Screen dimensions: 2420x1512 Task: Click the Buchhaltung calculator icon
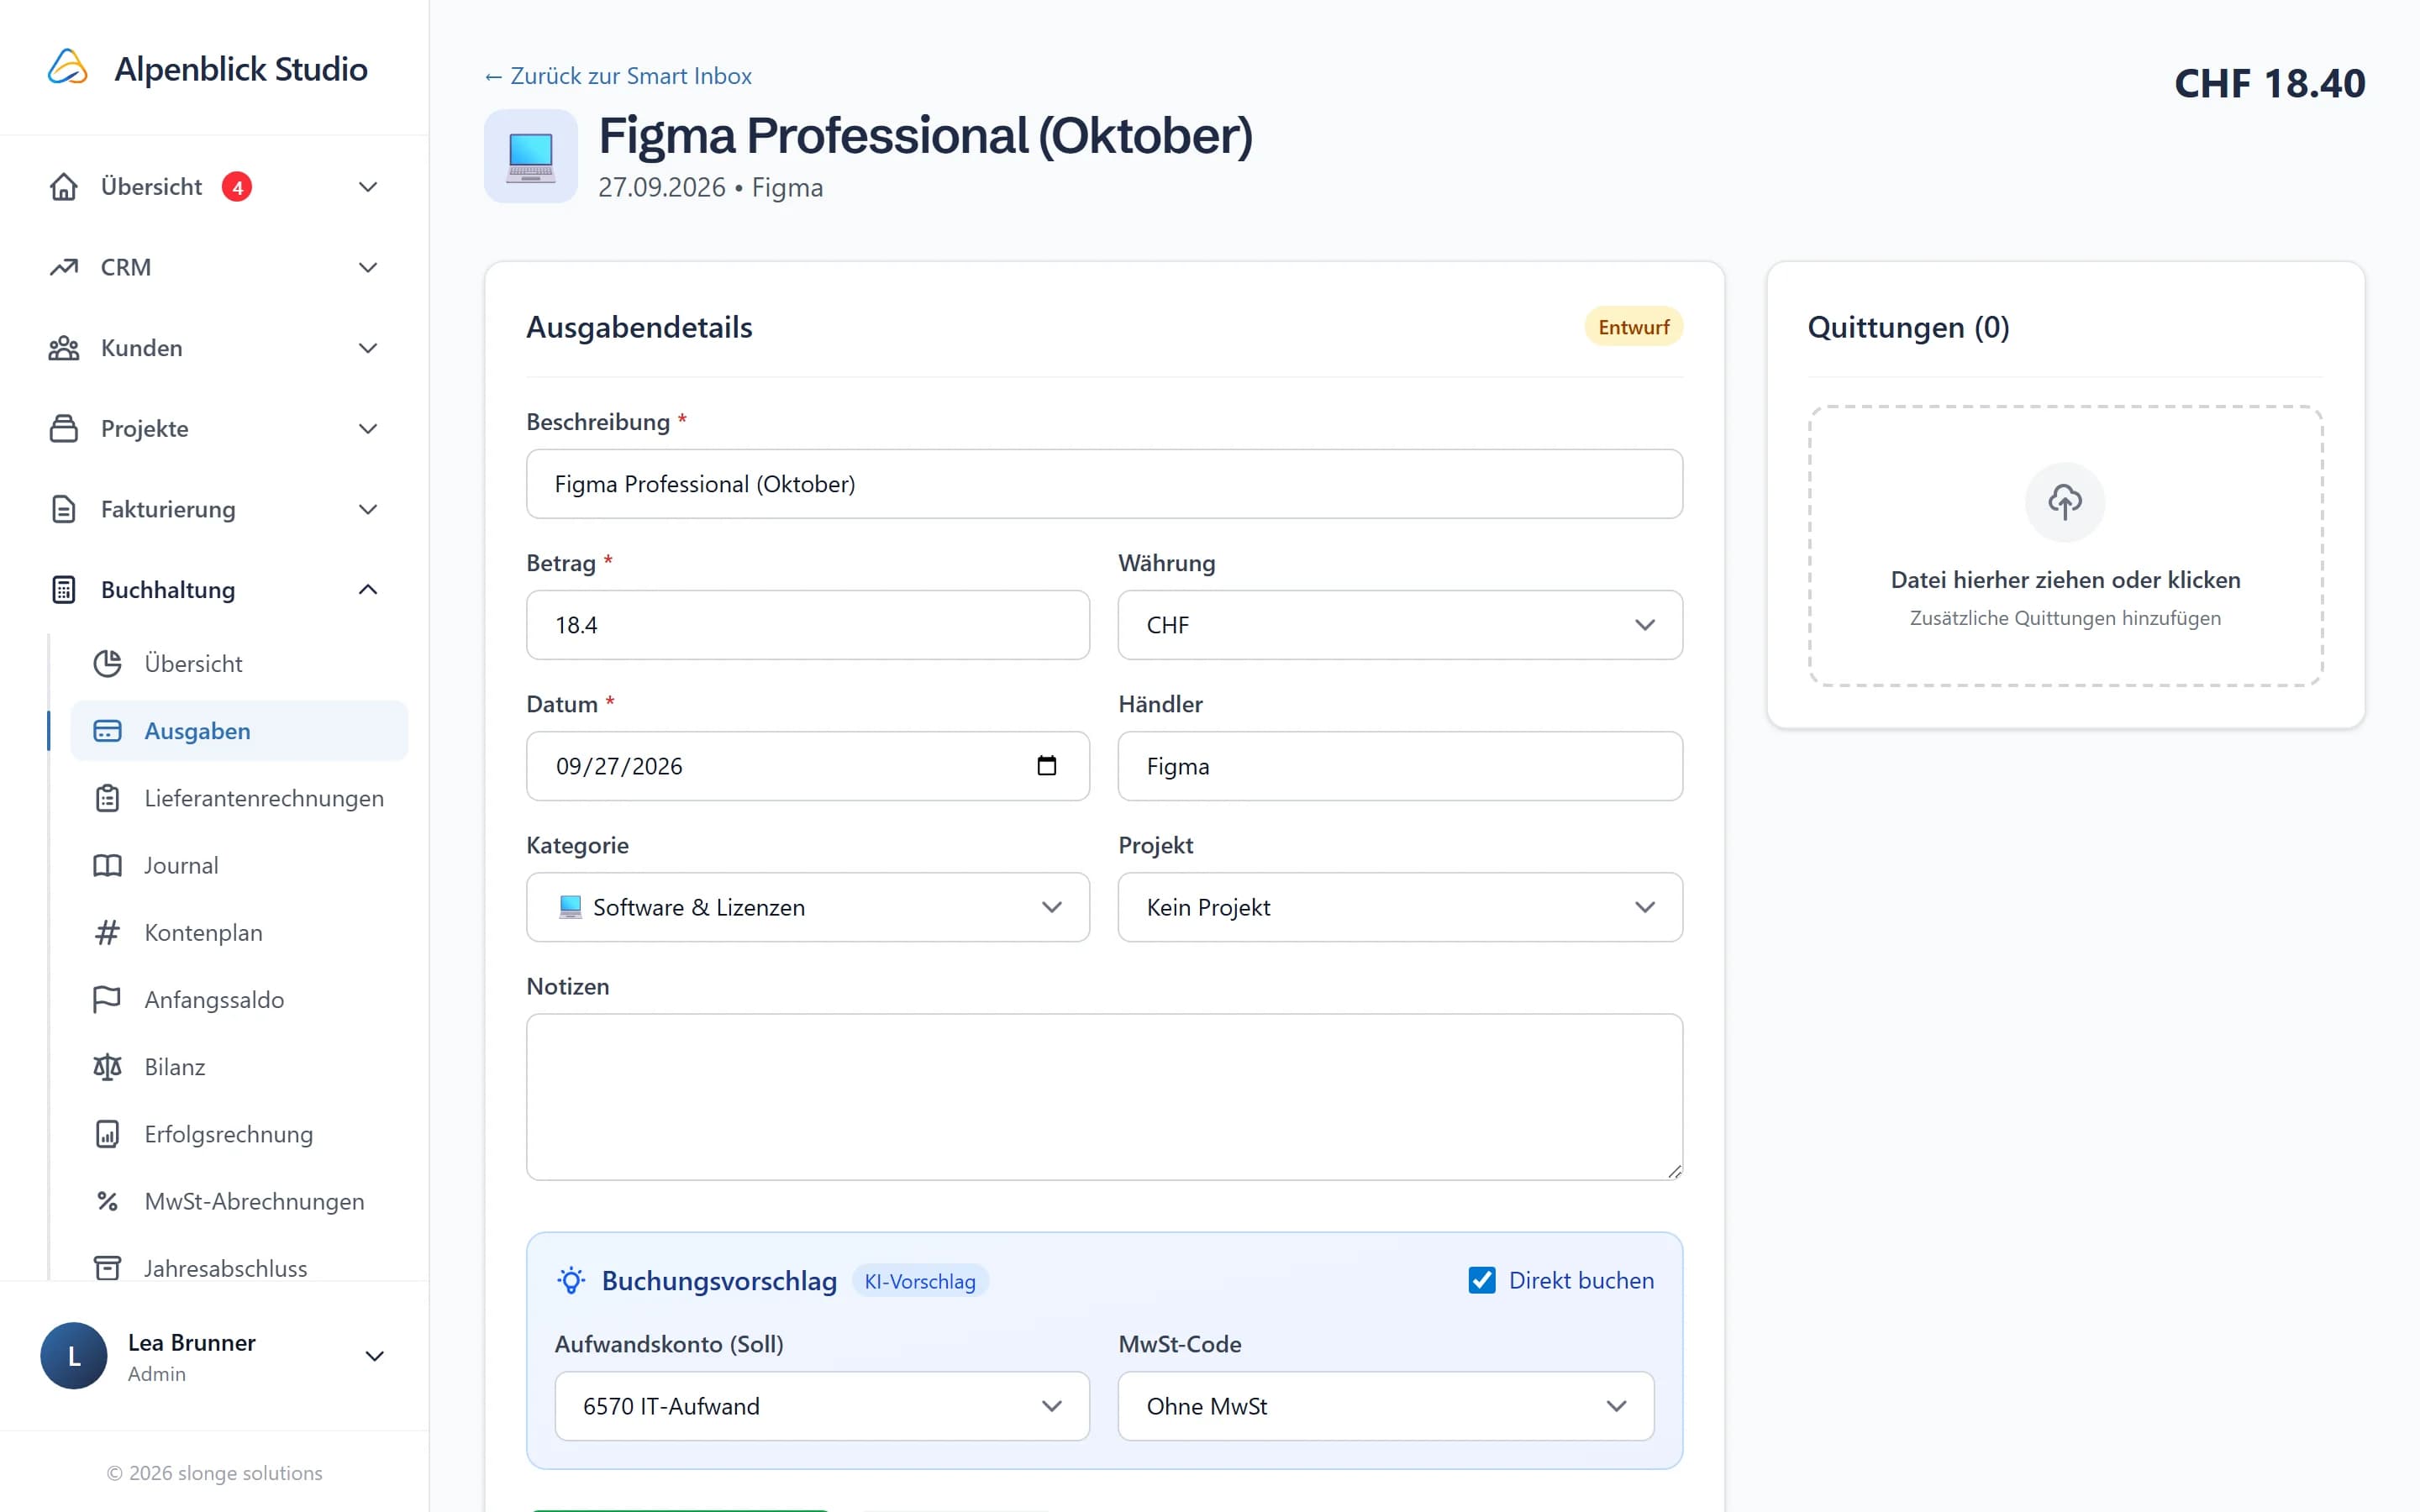pyautogui.click(x=64, y=590)
